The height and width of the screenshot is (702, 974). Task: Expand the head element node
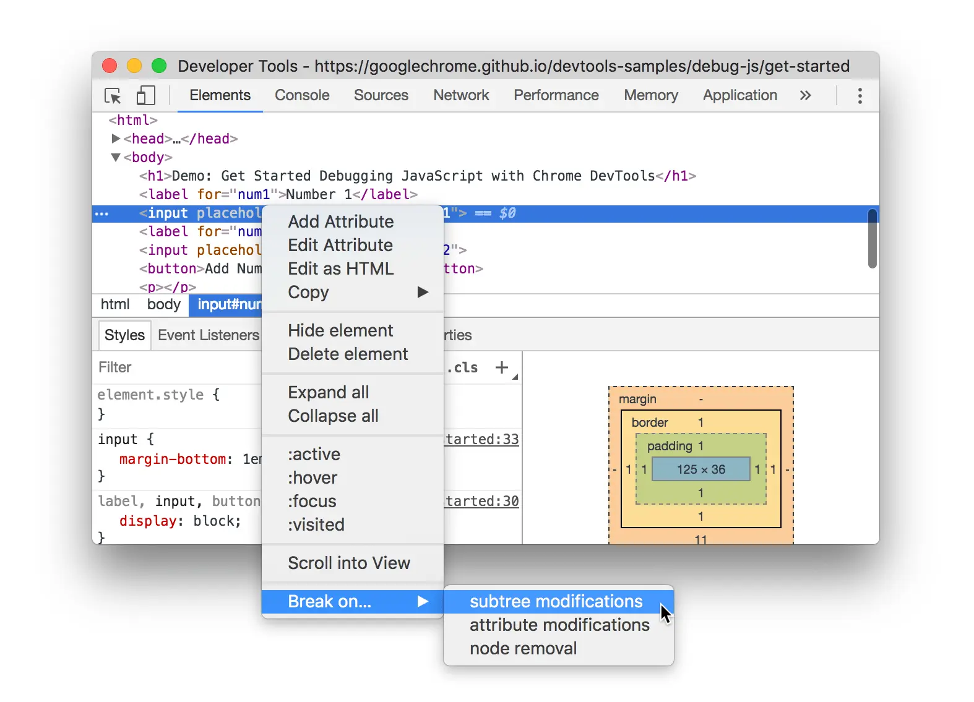pyautogui.click(x=115, y=139)
